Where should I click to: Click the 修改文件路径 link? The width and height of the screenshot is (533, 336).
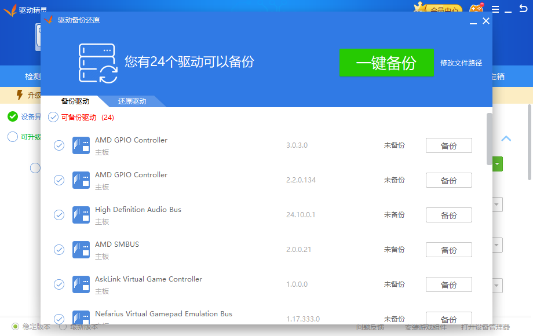(x=461, y=63)
